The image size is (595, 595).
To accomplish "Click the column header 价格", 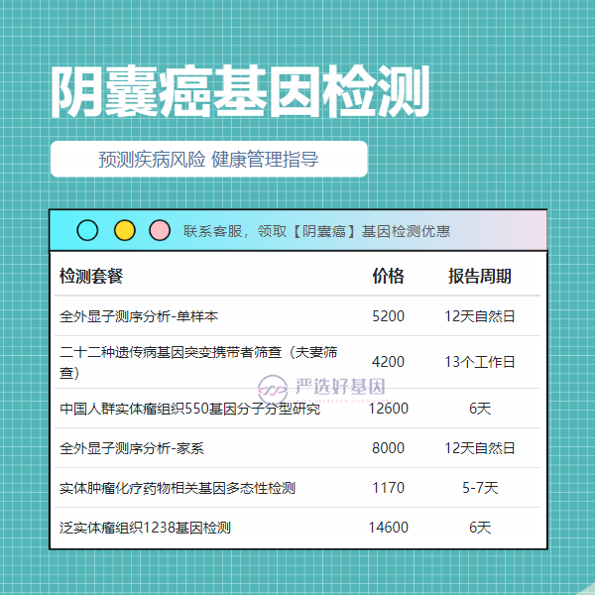I will pyautogui.click(x=388, y=276).
